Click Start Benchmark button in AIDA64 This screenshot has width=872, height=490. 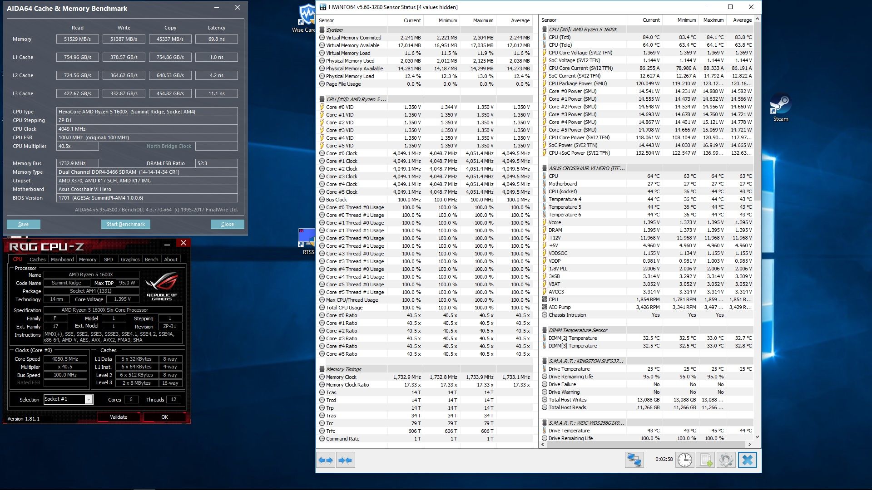coord(126,224)
